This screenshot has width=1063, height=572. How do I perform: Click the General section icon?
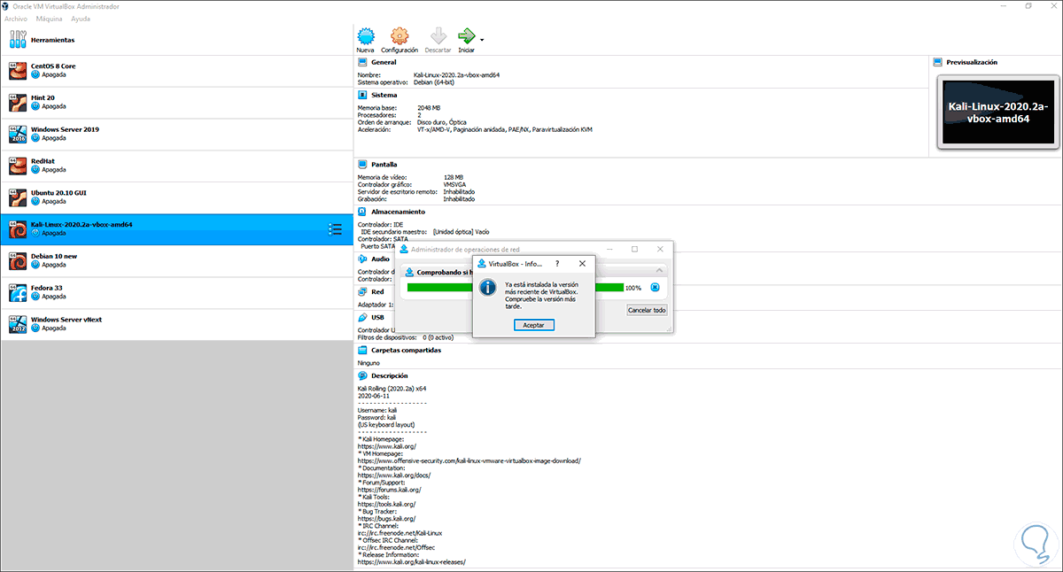point(363,62)
